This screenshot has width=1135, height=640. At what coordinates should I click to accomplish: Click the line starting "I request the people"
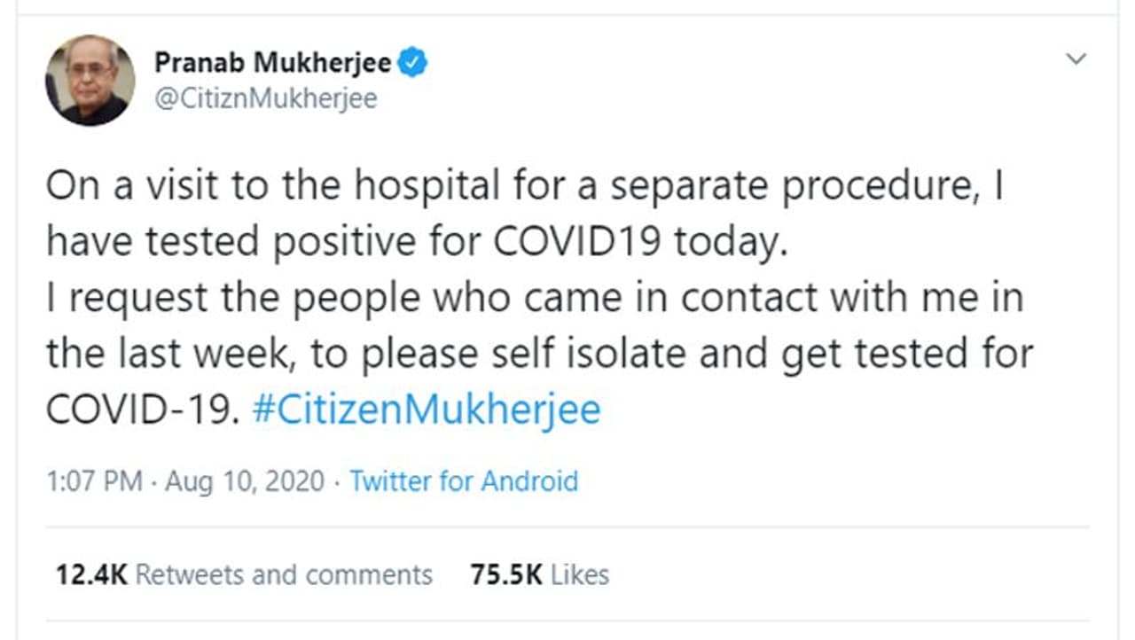[535, 298]
